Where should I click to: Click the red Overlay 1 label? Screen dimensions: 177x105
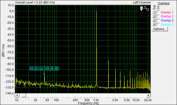point(167,12)
